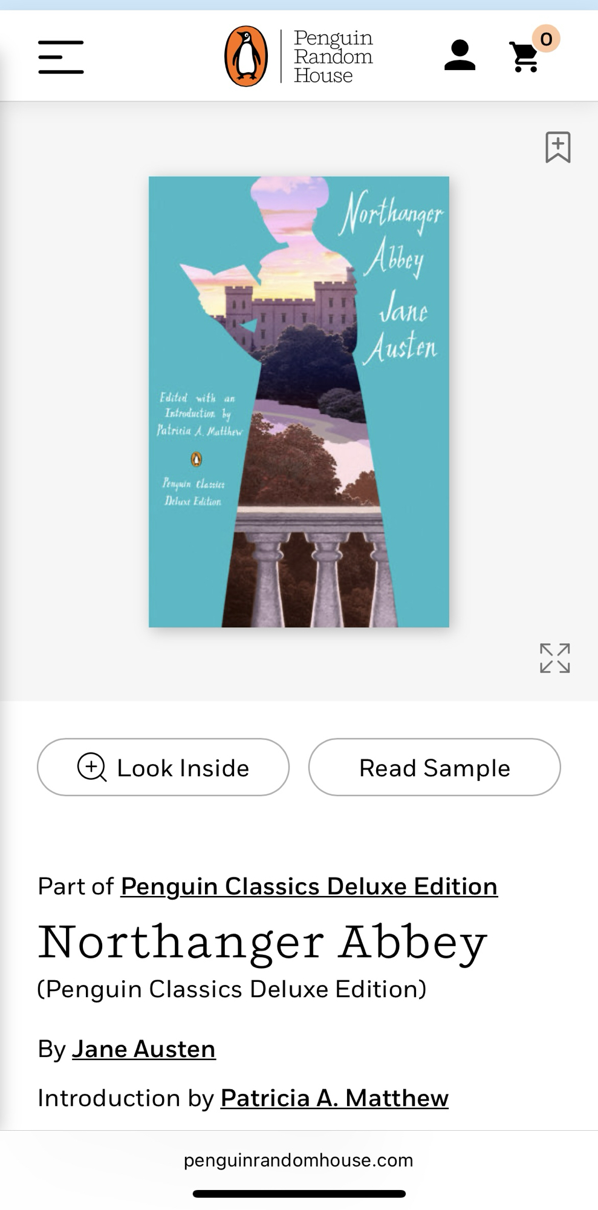Click the Look Inside button
The height and width of the screenshot is (1210, 598).
click(x=163, y=767)
